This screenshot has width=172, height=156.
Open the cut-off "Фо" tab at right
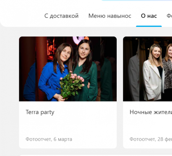tap(169, 16)
